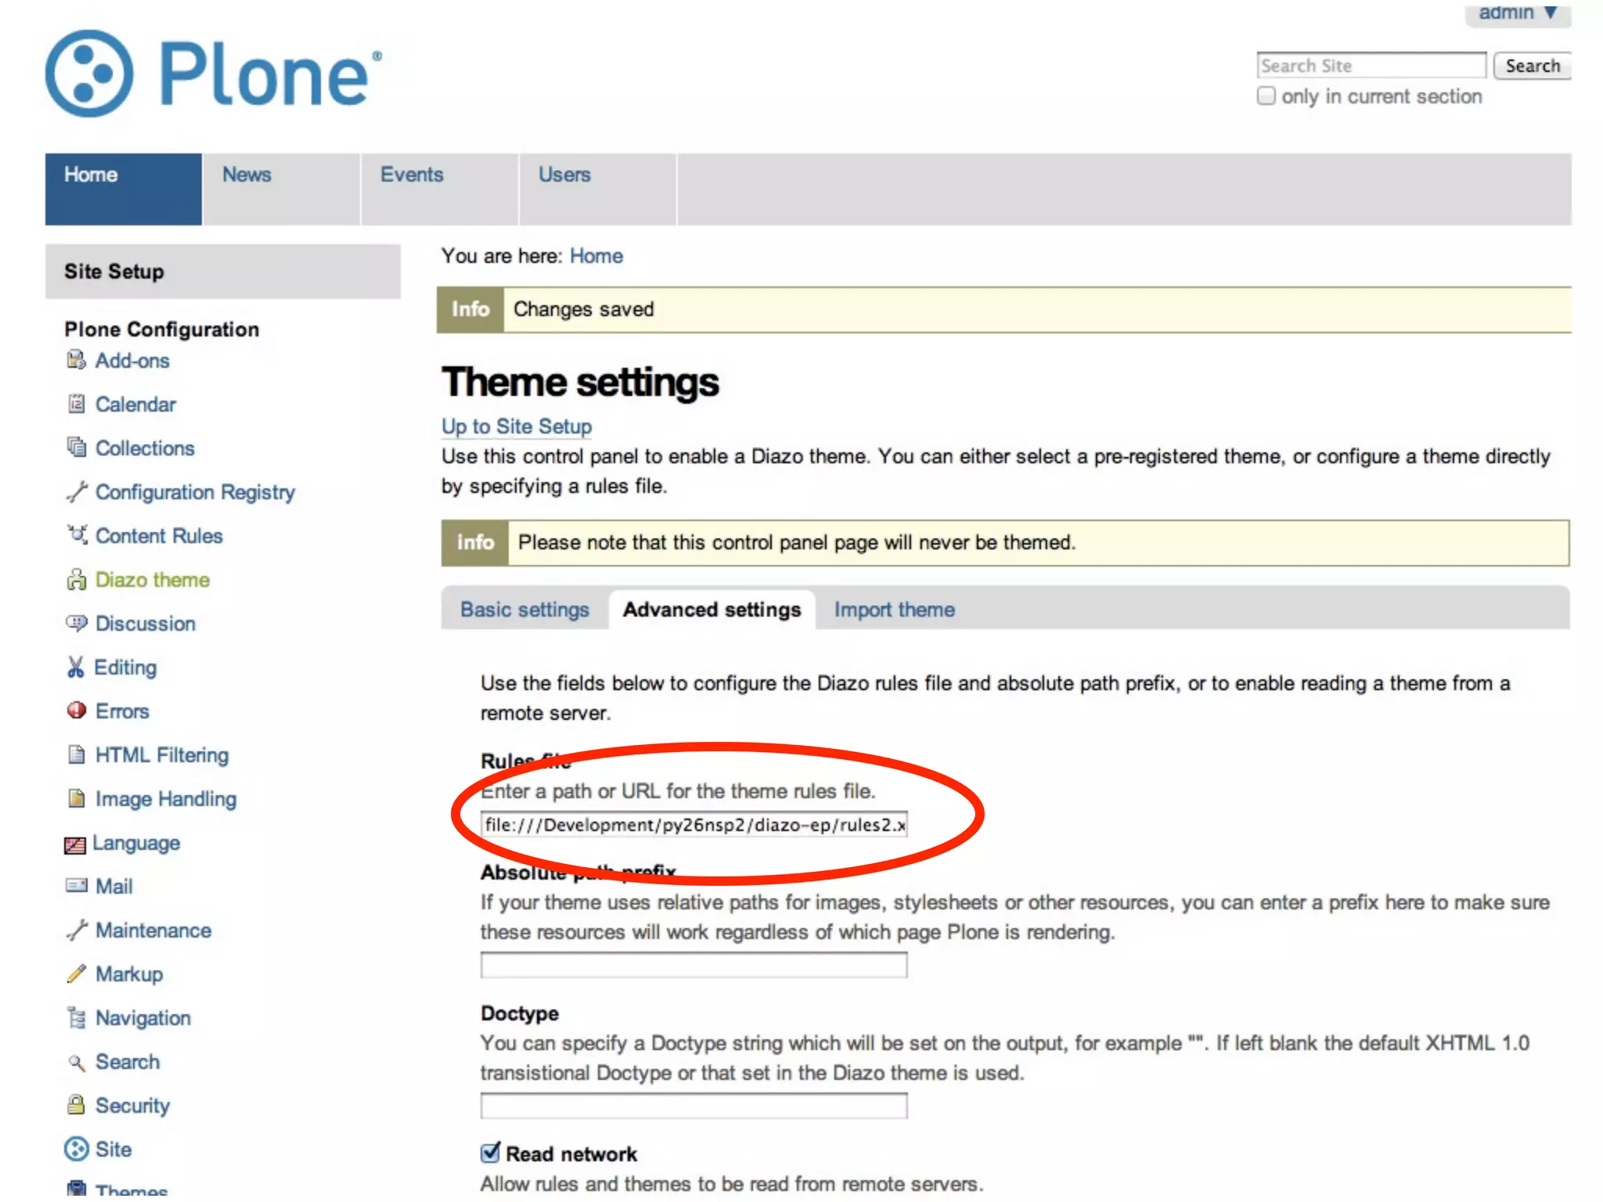Open the admin user dropdown menu

coord(1516,13)
